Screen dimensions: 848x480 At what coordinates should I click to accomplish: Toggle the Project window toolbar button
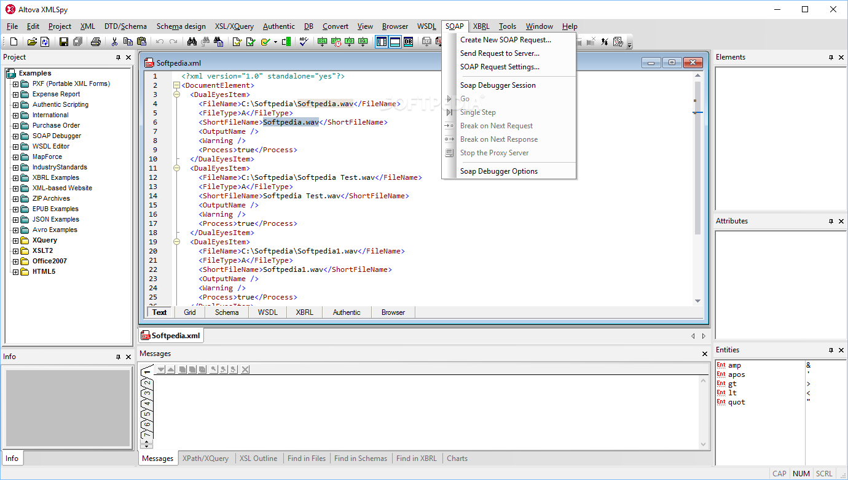coord(382,42)
